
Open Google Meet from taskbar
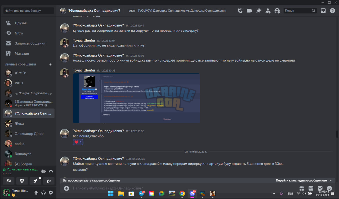click(162, 193)
